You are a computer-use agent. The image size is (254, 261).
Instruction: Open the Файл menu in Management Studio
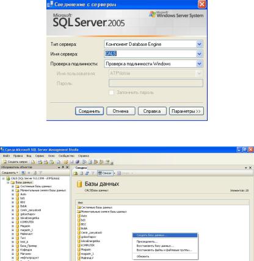[x=6, y=156]
